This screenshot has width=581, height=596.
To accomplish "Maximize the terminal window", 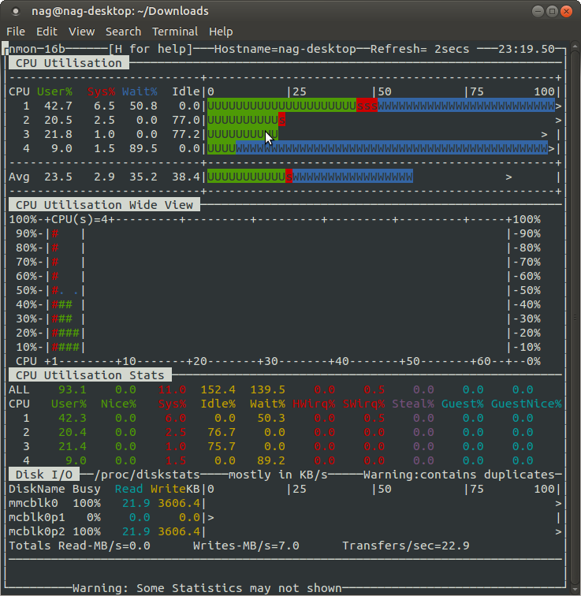I will tap(552, 11).
